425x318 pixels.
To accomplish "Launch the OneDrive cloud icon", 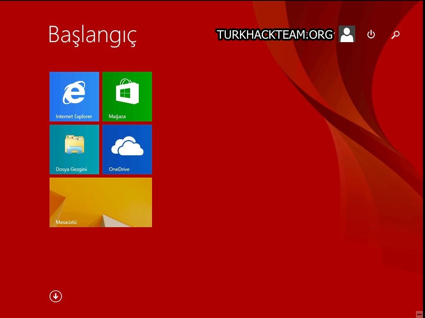I will 127,146.
